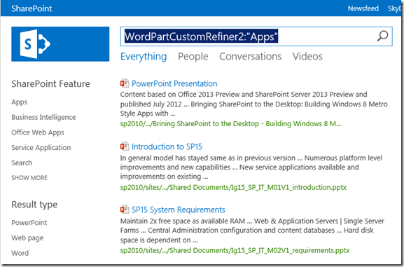The image size is (404, 267).
Task: Open the PowerPoint Presentation result
Action: tap(174, 83)
